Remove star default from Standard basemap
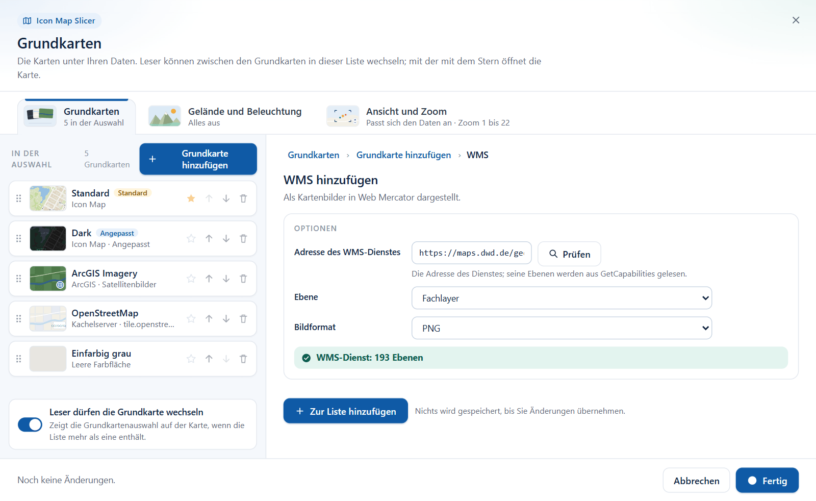This screenshot has height=501, width=816. pos(191,198)
